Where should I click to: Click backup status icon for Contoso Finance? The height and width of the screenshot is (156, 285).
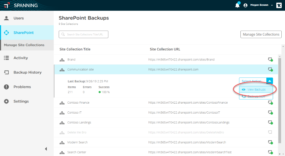(270, 103)
